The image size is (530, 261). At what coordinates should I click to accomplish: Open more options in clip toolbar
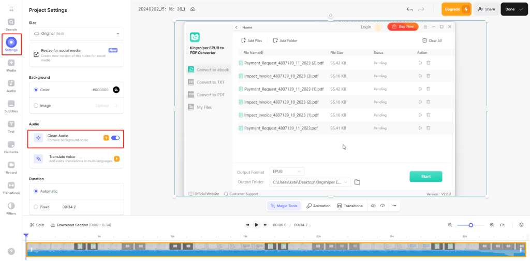(394, 206)
